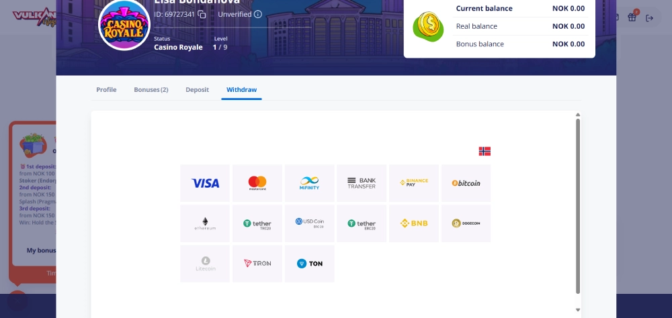Image resolution: width=672 pixels, height=318 pixels.
Task: Open the Unverified status info icon
Action: click(x=258, y=14)
